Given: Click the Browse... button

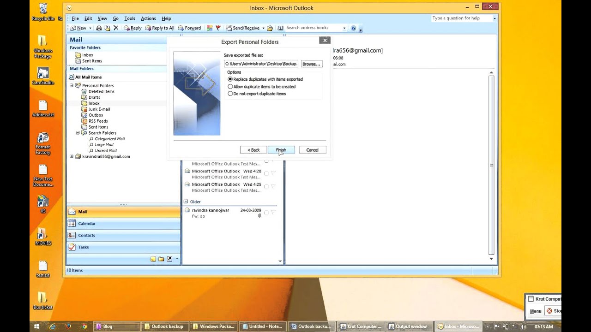Looking at the screenshot, I should point(311,64).
